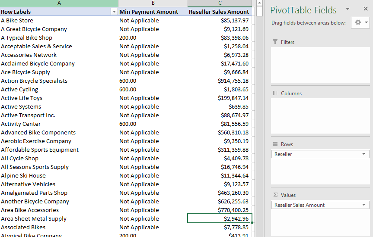This screenshot has height=237, width=373.
Task: Click the Rows area icon
Action: point(275,144)
